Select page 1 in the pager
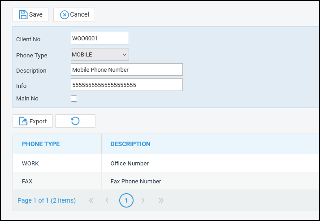The height and width of the screenshot is (221, 320). (x=126, y=200)
